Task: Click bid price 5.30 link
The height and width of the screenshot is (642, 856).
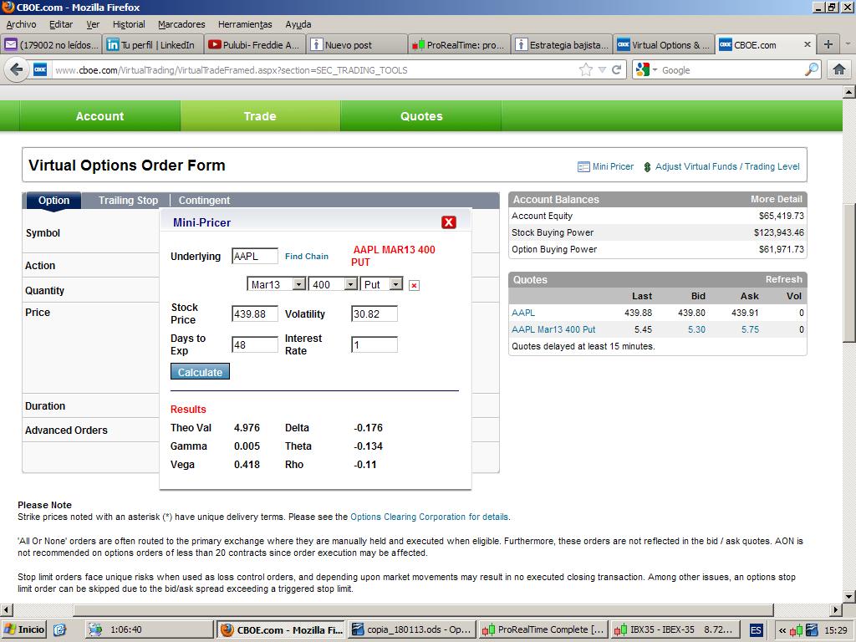Action: (x=696, y=329)
